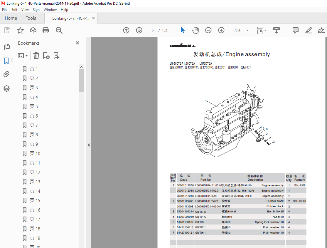Select bookmark 页 16
The height and width of the screenshot is (248, 327).
(x=35, y=210)
